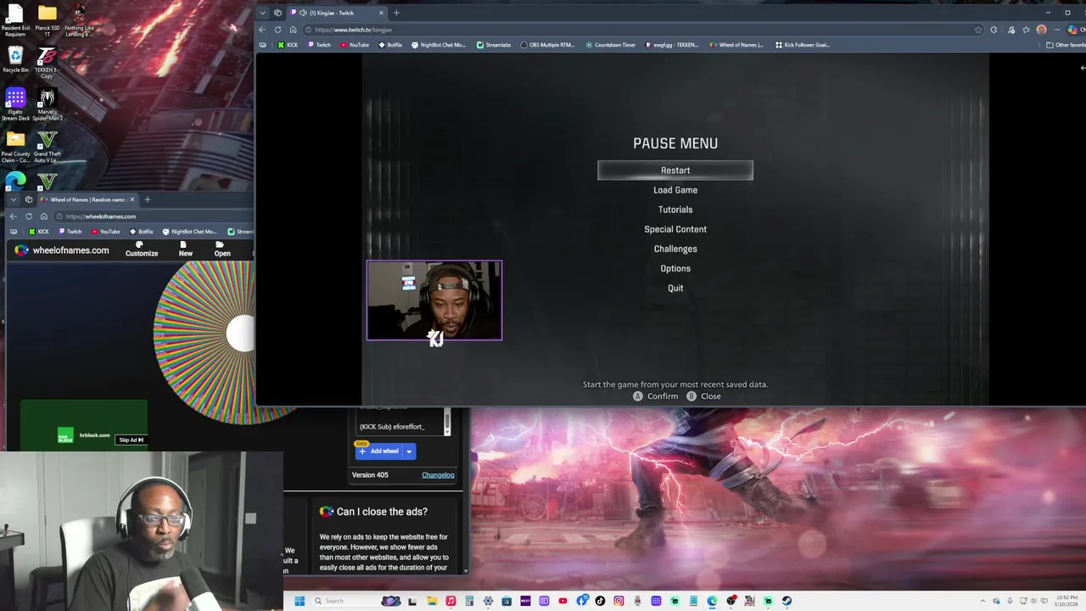Favorite the Twitch page with the star icon

pyautogui.click(x=978, y=30)
